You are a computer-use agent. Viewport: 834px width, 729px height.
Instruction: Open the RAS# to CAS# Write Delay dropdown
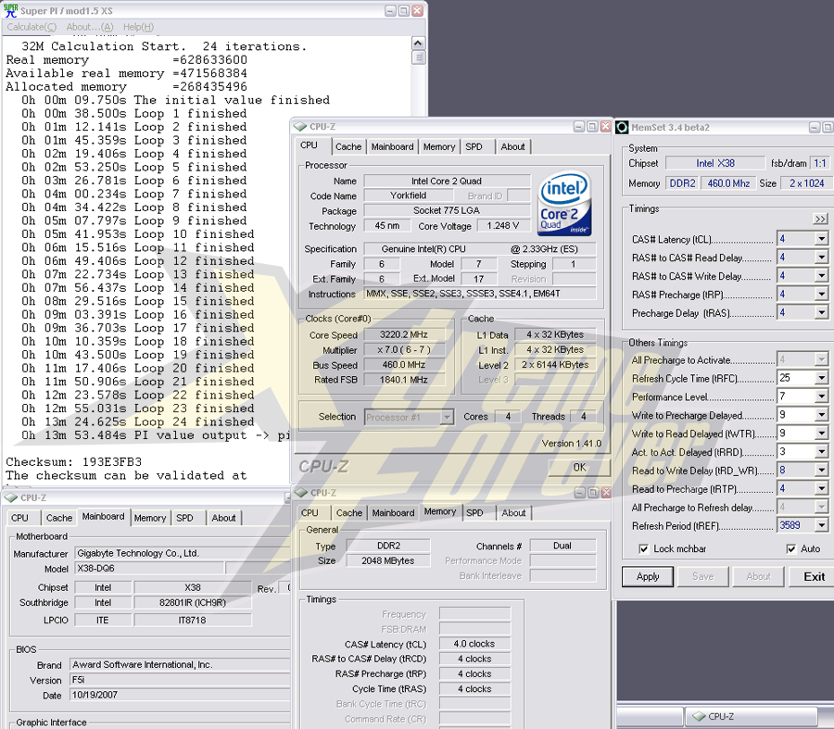pyautogui.click(x=821, y=275)
